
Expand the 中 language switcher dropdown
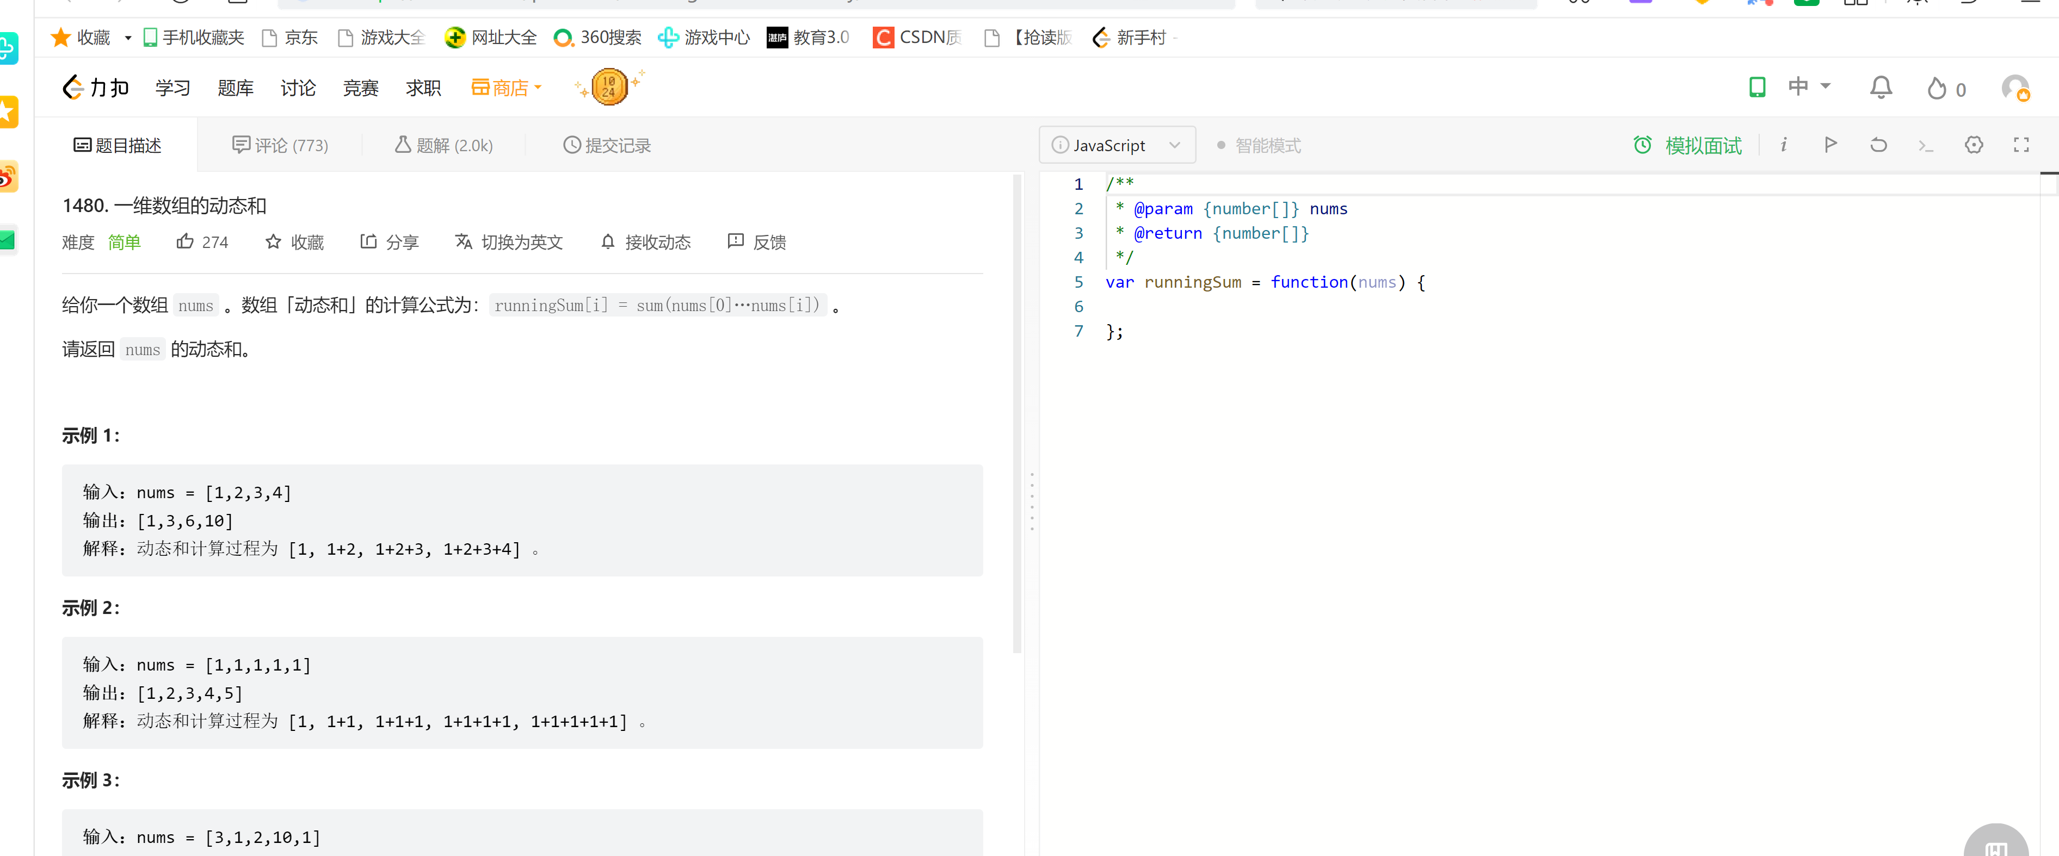tap(1808, 86)
